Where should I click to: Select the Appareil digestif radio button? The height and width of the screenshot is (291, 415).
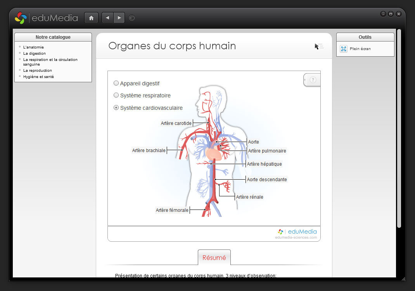(116, 83)
